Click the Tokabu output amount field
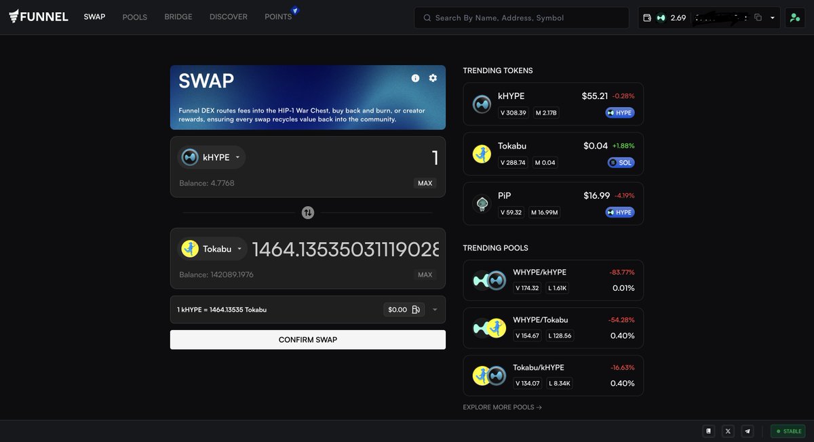 pos(346,249)
